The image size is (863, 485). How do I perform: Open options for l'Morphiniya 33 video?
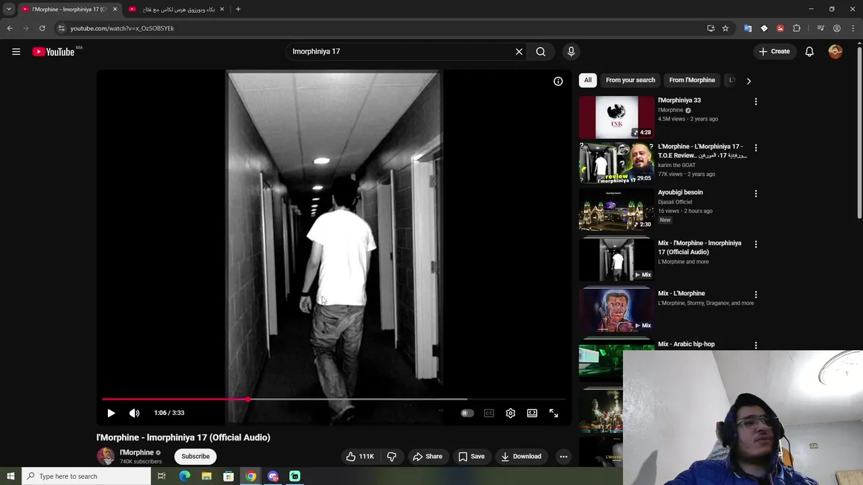point(756,102)
